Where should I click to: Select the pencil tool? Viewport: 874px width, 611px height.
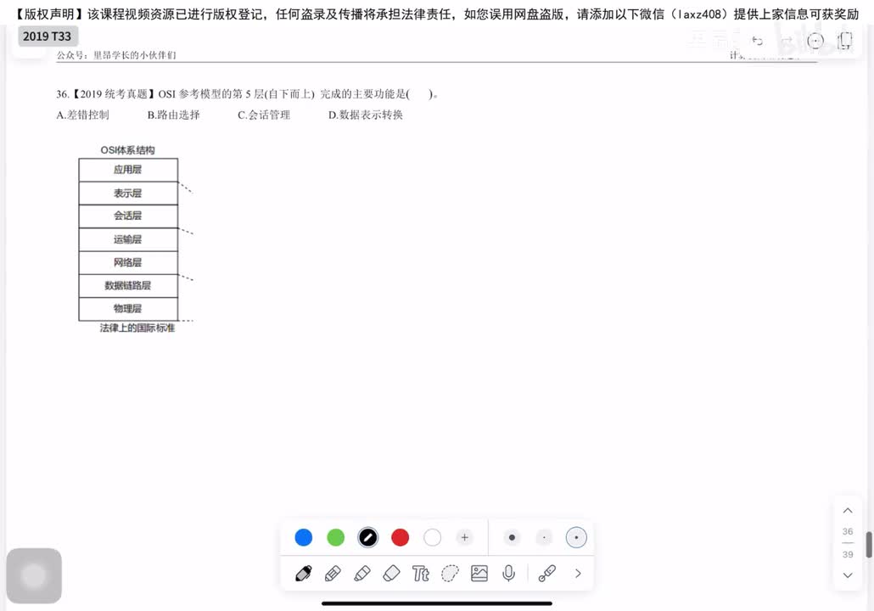pyautogui.click(x=333, y=573)
